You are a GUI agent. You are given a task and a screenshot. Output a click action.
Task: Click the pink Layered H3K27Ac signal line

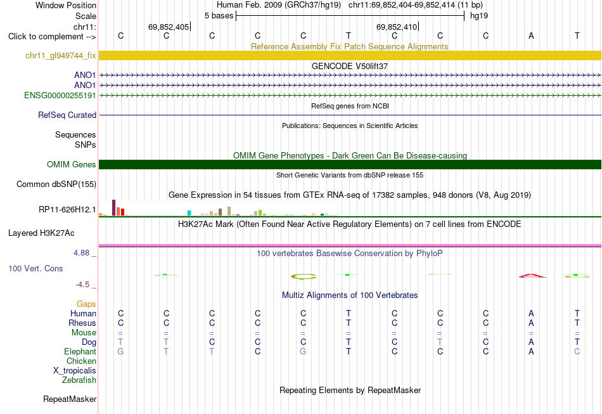(350, 245)
